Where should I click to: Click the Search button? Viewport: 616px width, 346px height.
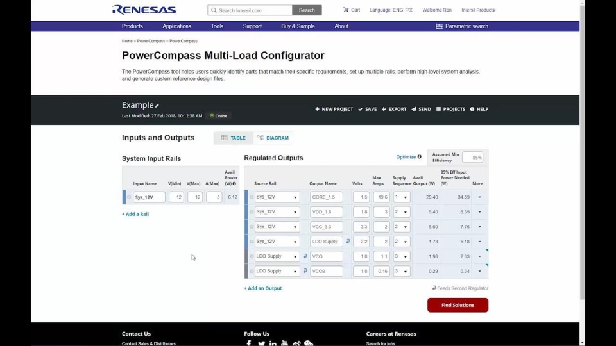coord(307,10)
